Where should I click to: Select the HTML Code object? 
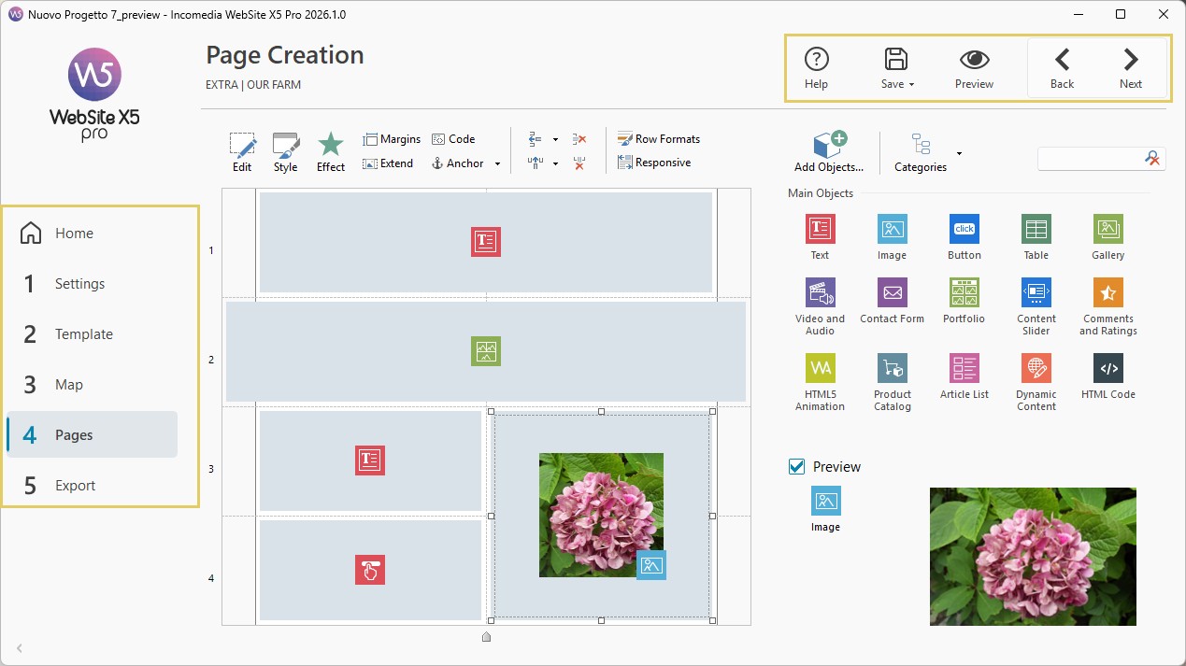pos(1108,376)
